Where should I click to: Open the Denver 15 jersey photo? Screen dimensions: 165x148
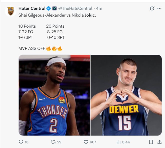point(126,95)
